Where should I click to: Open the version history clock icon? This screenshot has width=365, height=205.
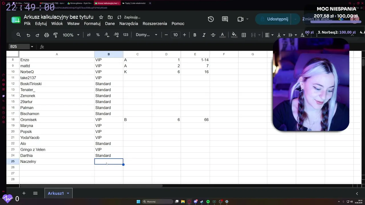pos(211,19)
